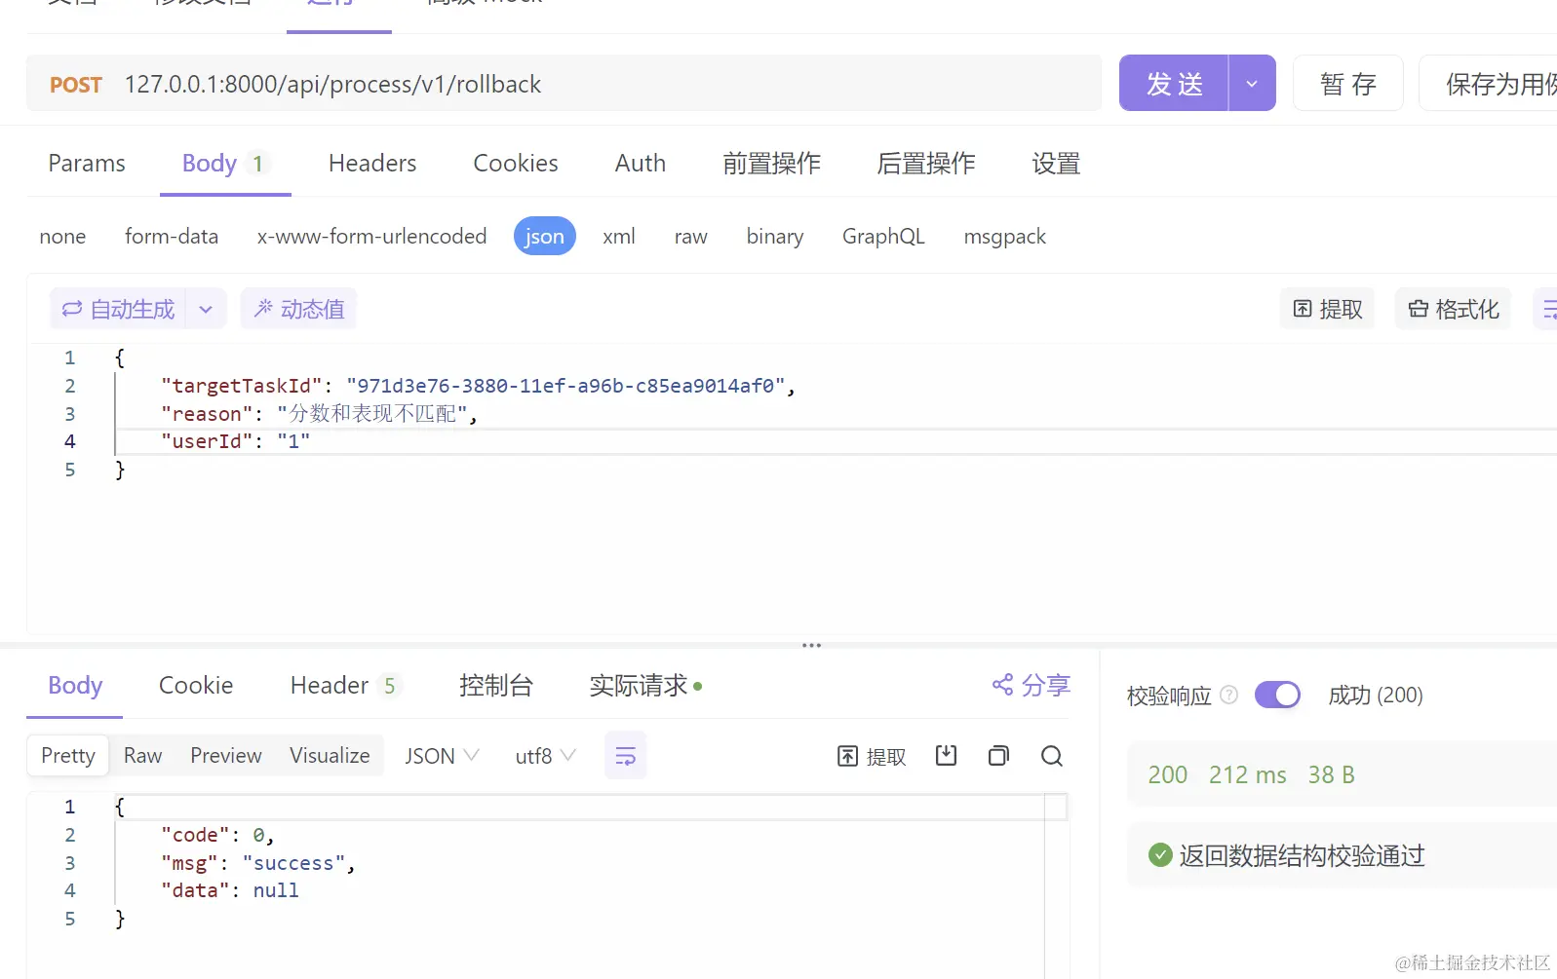
Task: Select the json body type
Action: tap(545, 237)
